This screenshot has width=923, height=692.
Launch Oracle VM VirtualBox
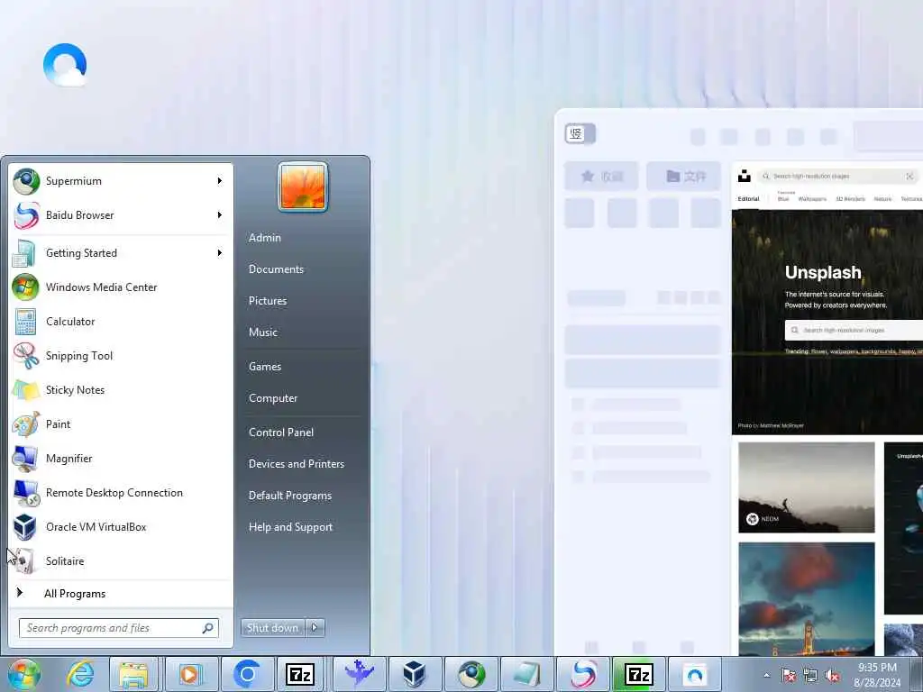[120, 526]
